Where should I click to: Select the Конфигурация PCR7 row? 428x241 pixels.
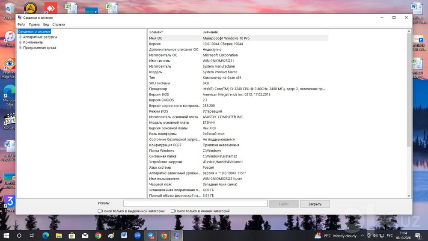coord(238,145)
